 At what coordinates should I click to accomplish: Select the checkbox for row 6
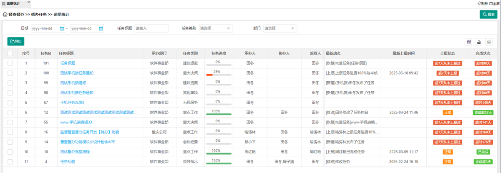click(x=10, y=113)
